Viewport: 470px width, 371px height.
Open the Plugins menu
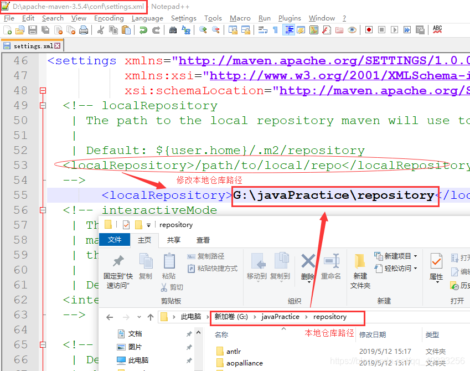(x=290, y=18)
